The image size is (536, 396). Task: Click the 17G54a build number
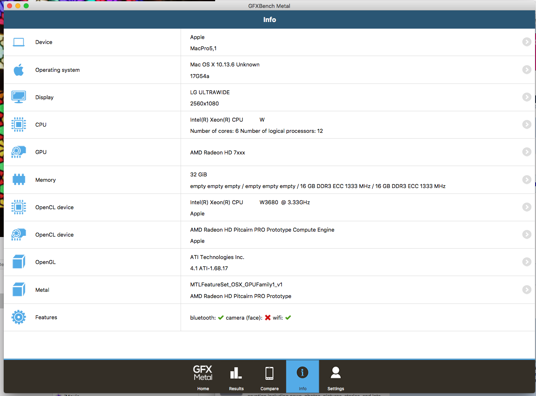(x=200, y=76)
